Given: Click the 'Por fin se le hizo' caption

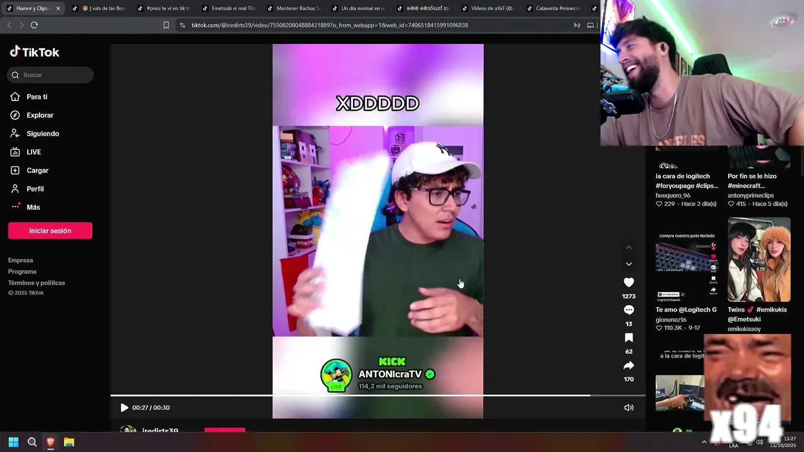Looking at the screenshot, I should (752, 181).
